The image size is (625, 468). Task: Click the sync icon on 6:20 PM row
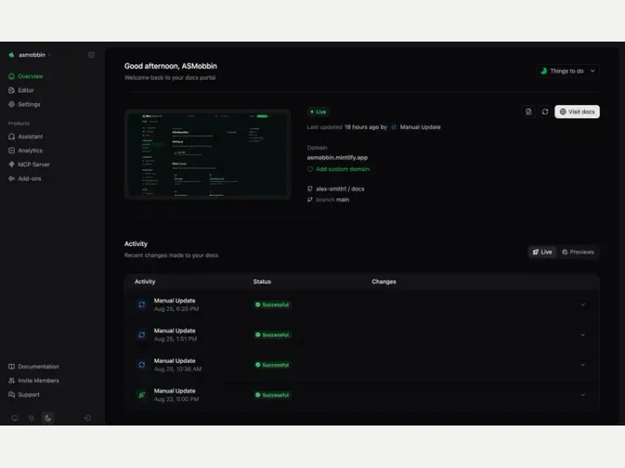click(141, 304)
